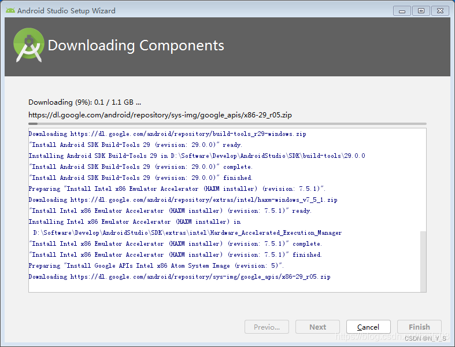The height and width of the screenshot is (347, 455).
Task: Click log line 'Preparing Install Google APIs Intel x86 Atom'
Action: [x=156, y=266]
